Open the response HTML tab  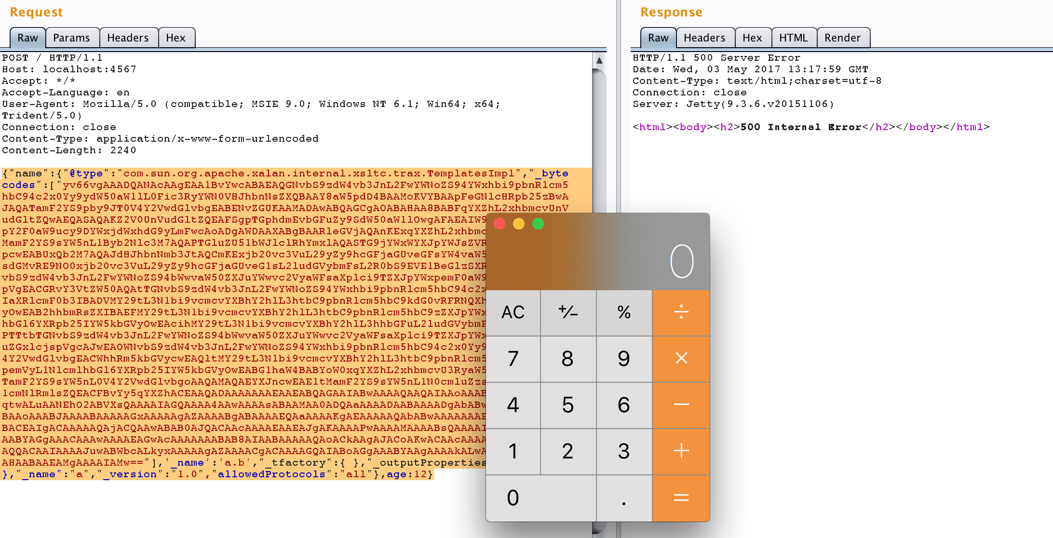tap(793, 38)
